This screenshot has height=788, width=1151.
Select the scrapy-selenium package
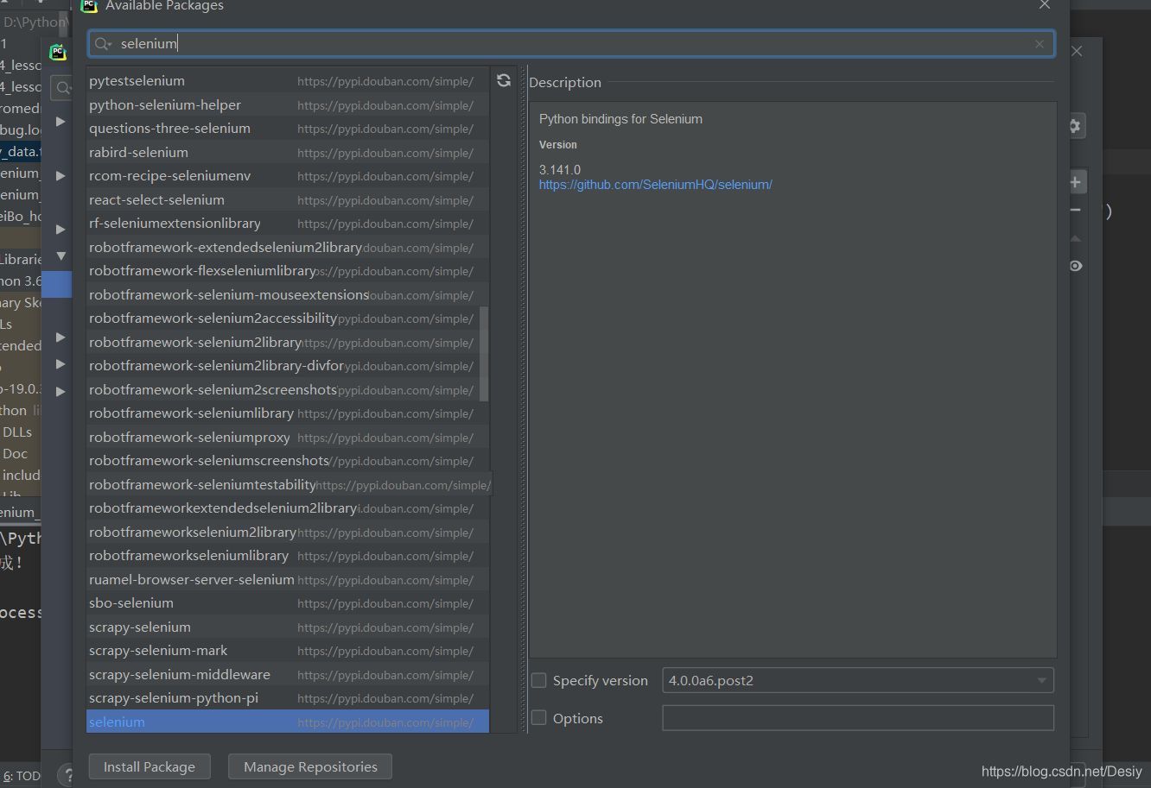(x=288, y=627)
